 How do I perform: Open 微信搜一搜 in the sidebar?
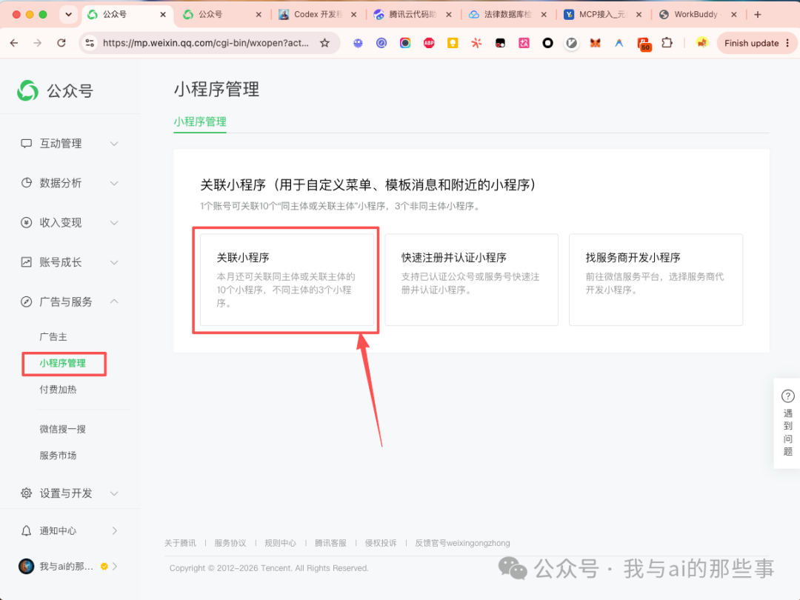coord(63,429)
